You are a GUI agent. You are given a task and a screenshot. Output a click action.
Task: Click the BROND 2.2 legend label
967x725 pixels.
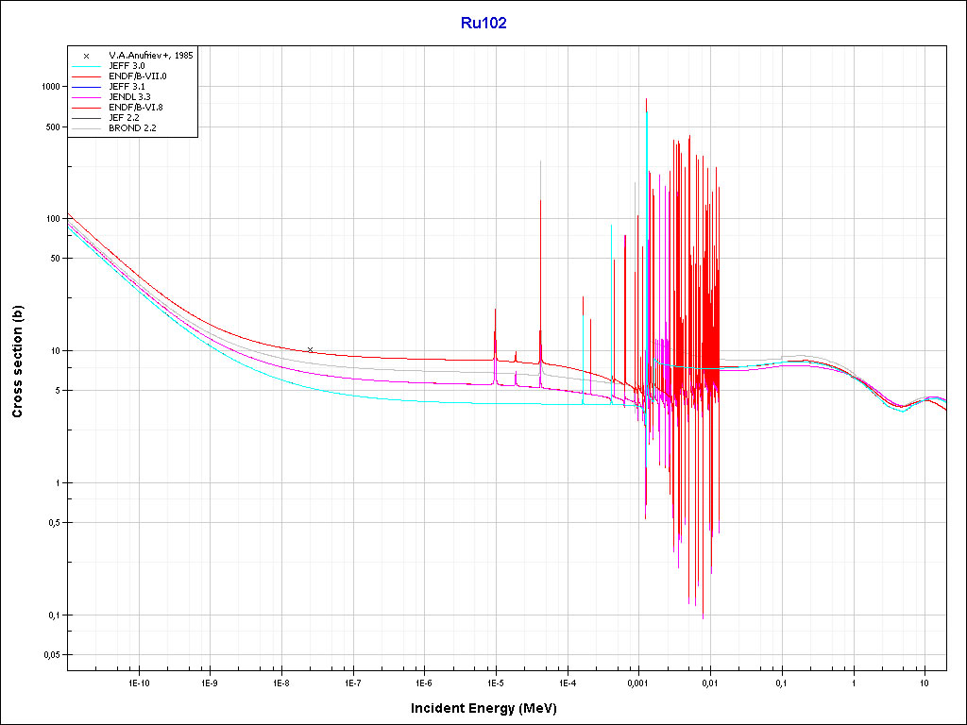[132, 127]
